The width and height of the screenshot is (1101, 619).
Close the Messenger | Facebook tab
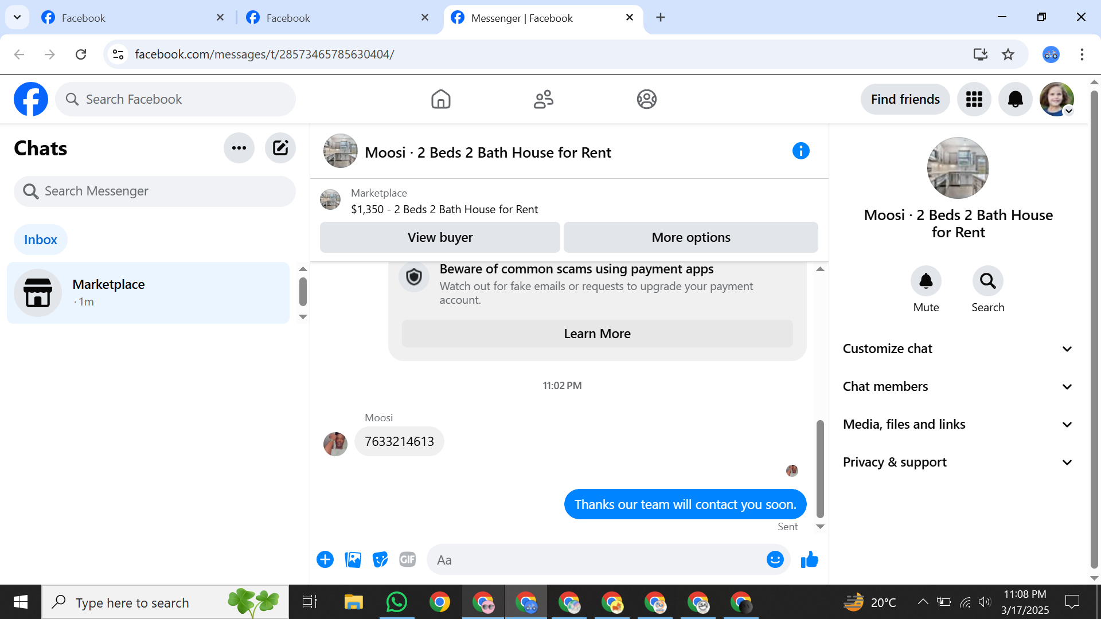[x=630, y=17]
